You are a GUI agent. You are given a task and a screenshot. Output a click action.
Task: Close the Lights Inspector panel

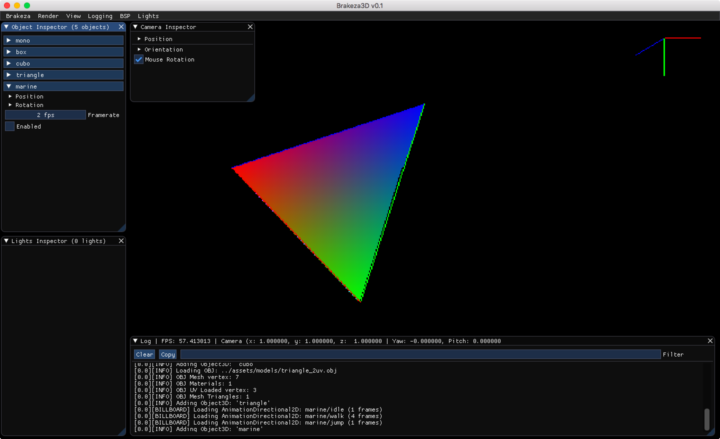click(121, 241)
